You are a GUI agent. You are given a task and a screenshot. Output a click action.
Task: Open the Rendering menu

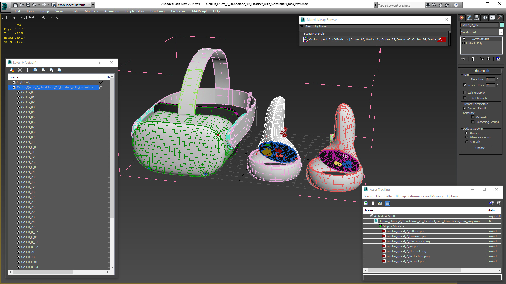point(157,11)
